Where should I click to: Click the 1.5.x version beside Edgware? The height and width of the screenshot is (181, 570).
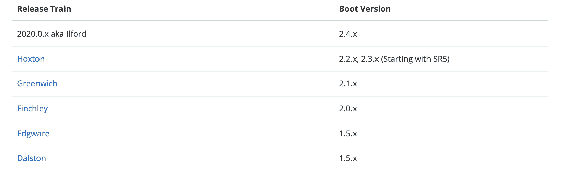point(348,134)
